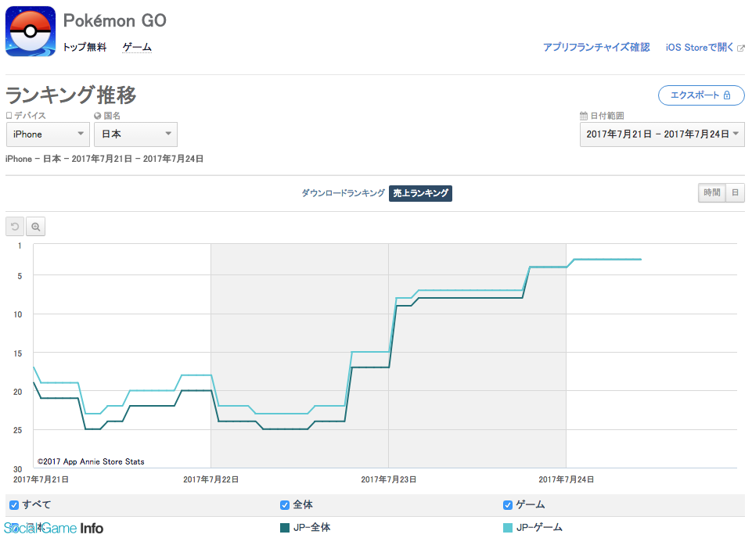Click the Pokémon GO app icon
Image resolution: width=752 pixels, height=538 pixels.
(x=31, y=31)
